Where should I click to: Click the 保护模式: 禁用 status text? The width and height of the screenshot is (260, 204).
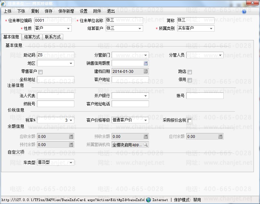pos(187,200)
